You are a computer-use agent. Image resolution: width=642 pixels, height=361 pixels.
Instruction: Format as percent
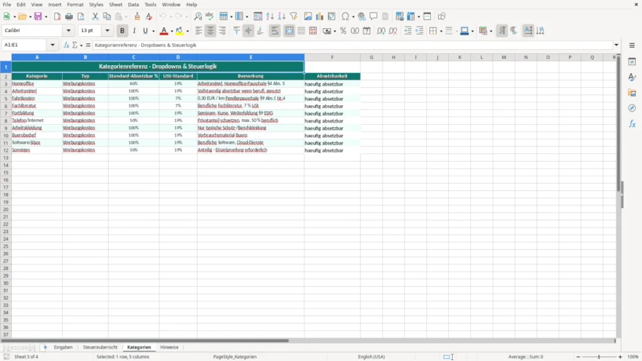click(343, 31)
